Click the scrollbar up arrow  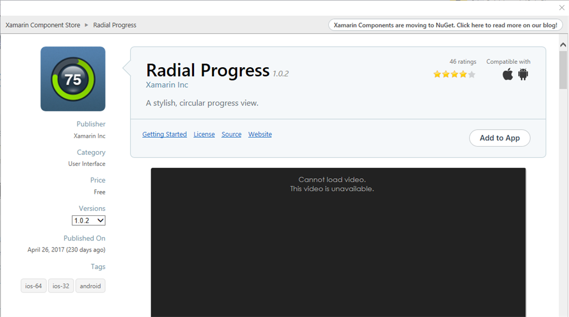[563, 45]
